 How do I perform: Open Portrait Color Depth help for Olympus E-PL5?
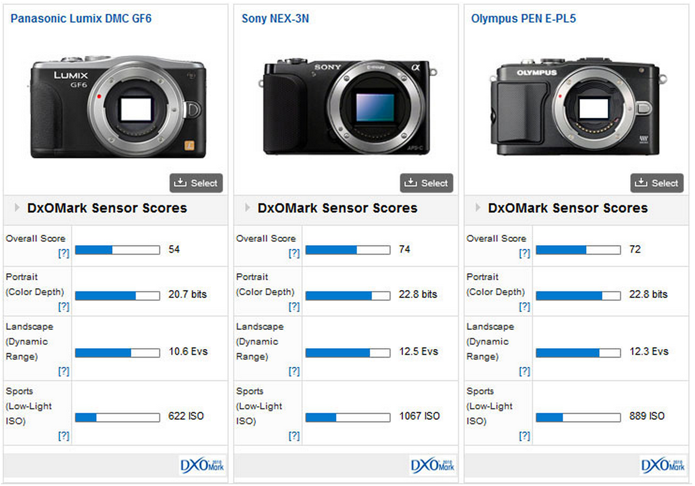(x=525, y=307)
